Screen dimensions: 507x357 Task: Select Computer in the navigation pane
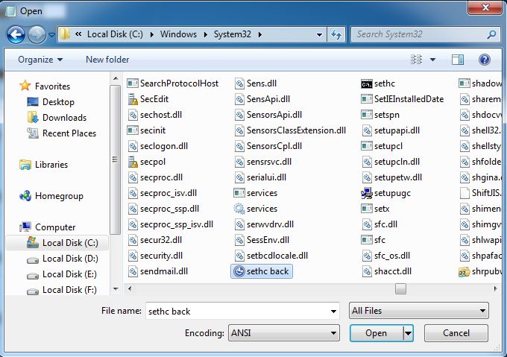48,227
